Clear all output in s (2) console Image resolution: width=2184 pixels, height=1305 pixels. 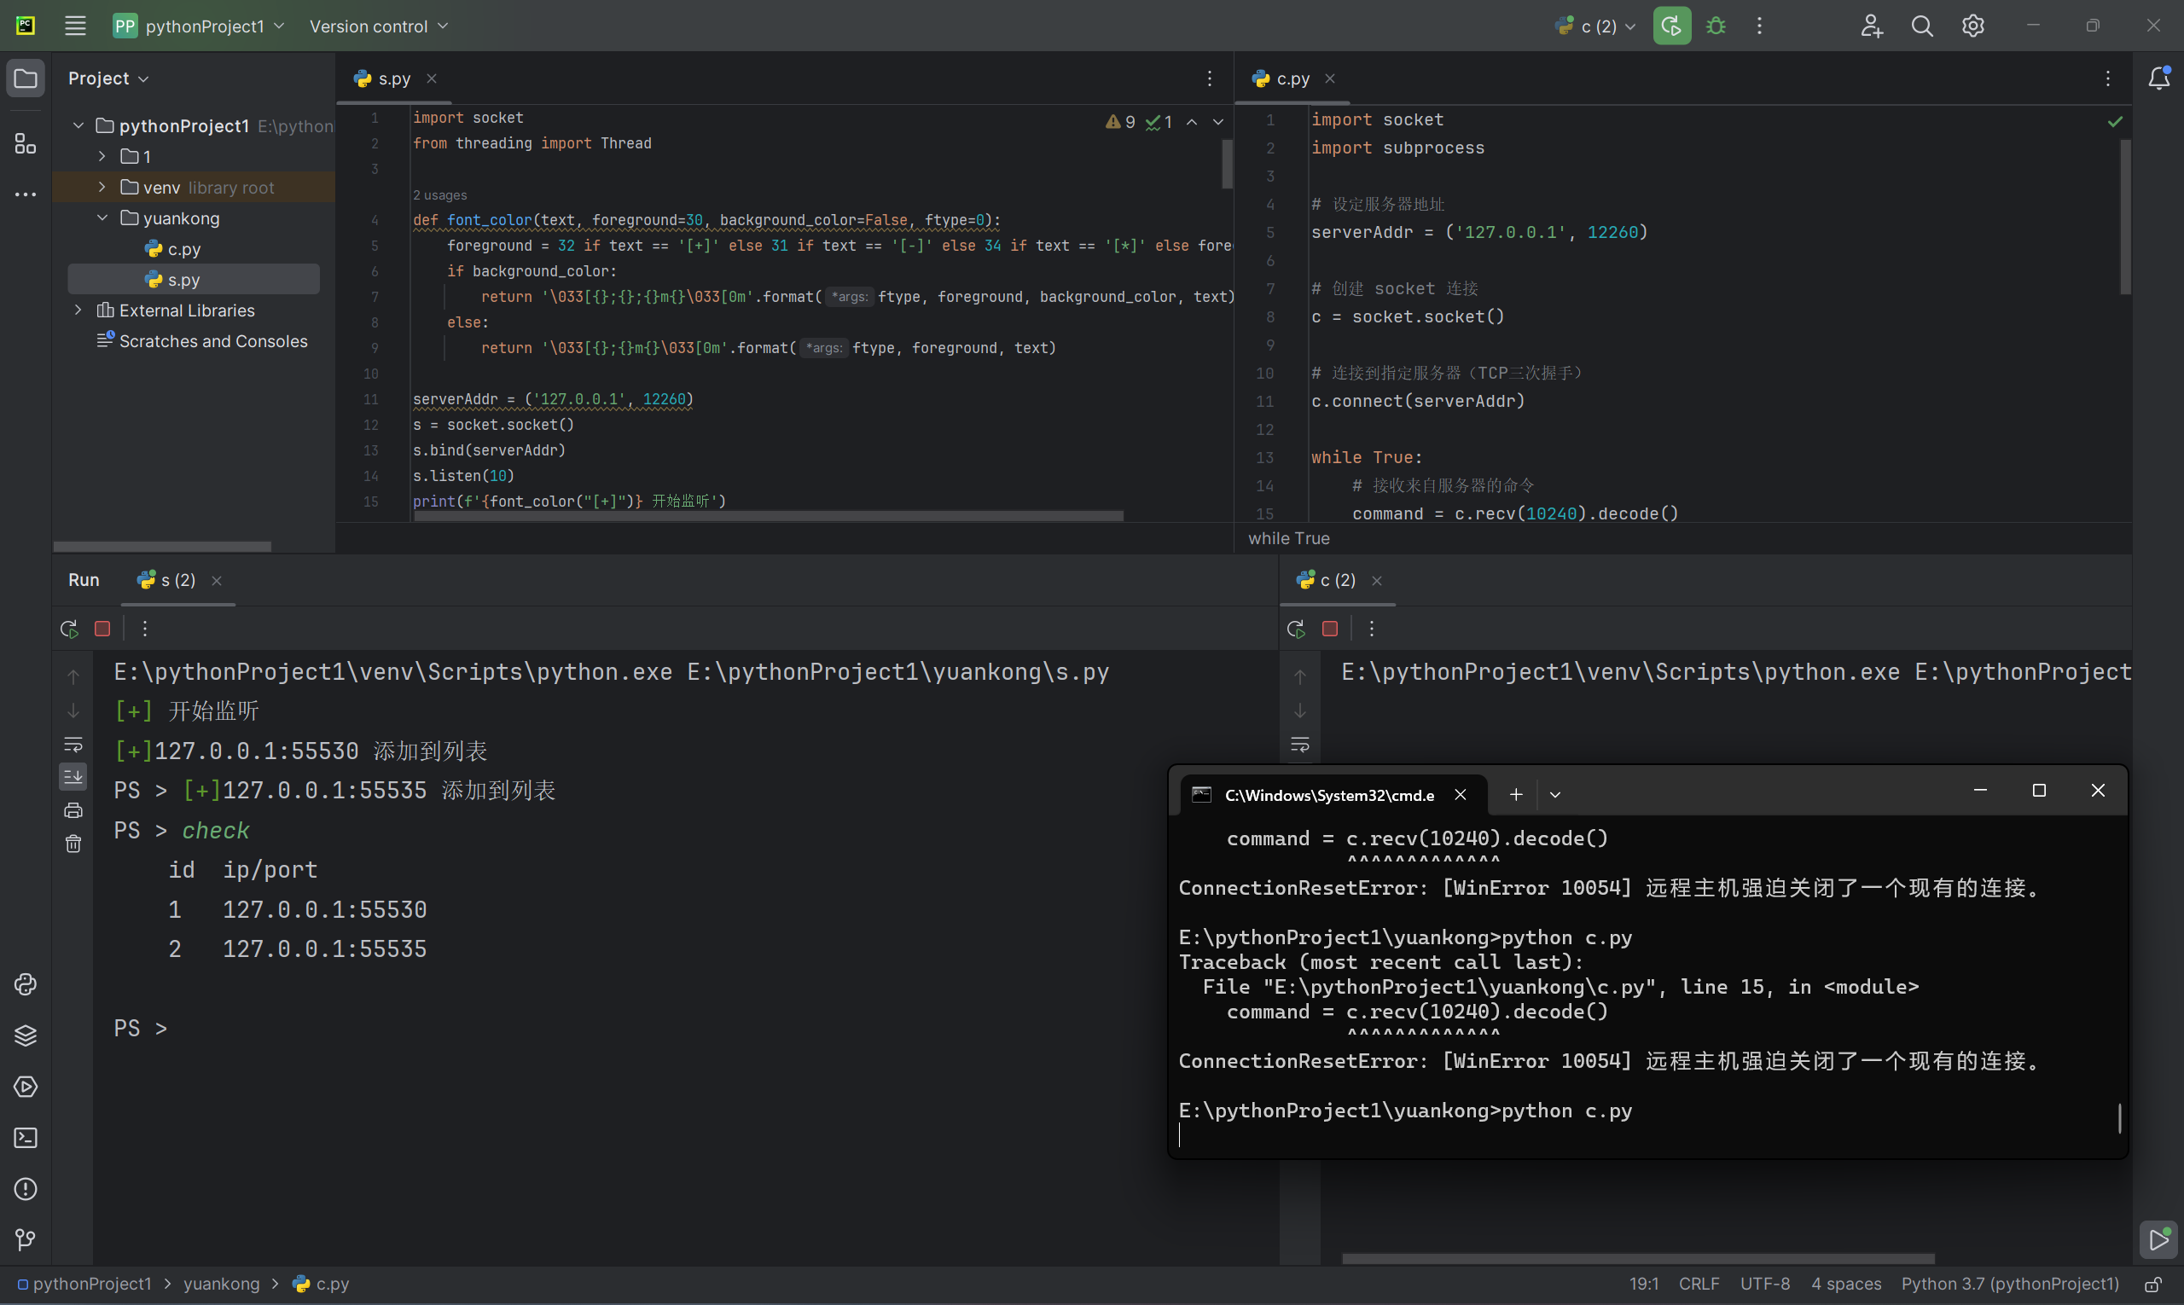point(73,844)
